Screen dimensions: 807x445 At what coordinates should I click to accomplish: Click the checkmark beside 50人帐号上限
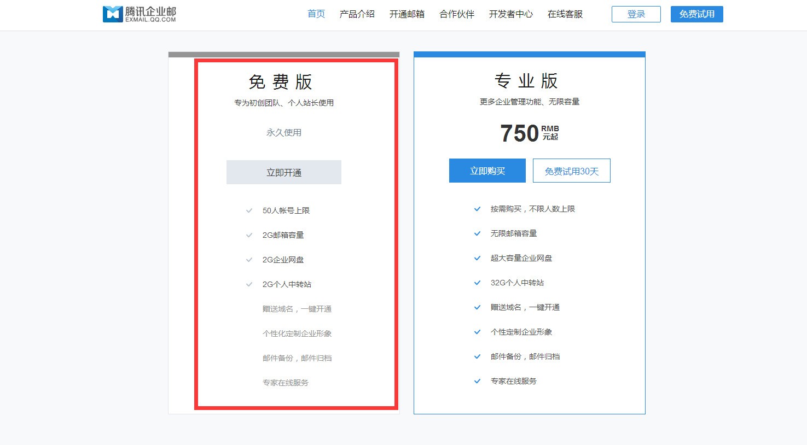[x=249, y=210]
